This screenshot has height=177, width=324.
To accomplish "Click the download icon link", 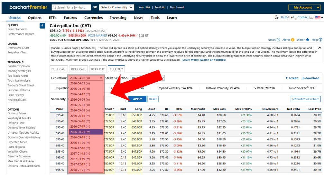I will (310, 78).
